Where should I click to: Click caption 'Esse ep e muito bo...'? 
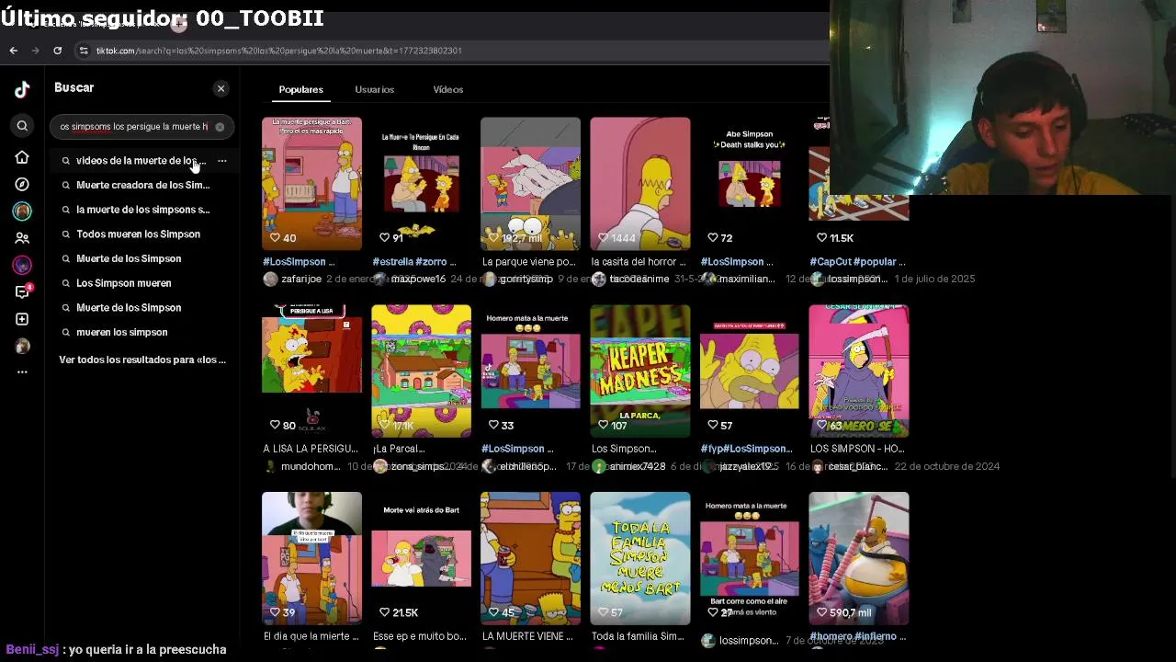pyautogui.click(x=420, y=636)
